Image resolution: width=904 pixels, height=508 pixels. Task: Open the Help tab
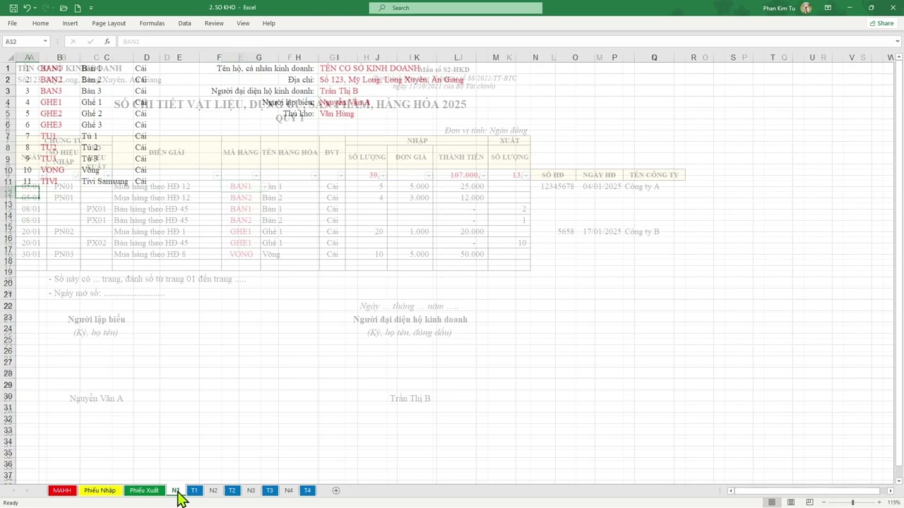(x=269, y=23)
